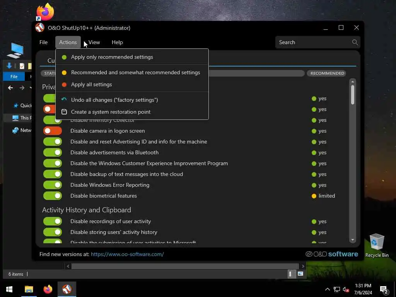Select Quick access in Explorer sidebar

[x=22, y=106]
